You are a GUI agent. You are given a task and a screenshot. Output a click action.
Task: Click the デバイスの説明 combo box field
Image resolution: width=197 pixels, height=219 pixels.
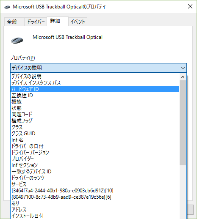pyautogui.click(x=98, y=68)
